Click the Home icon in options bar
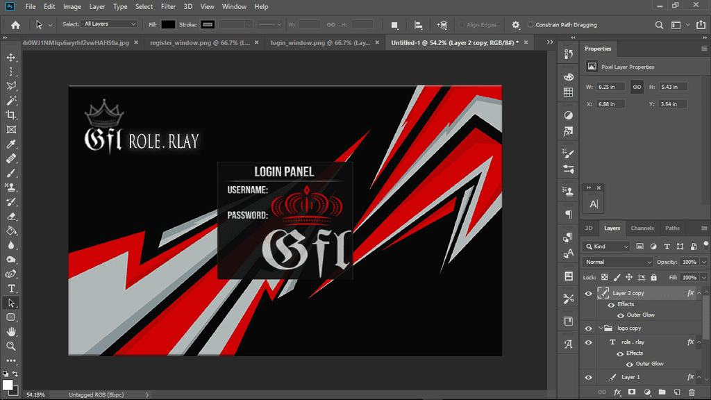Image resolution: width=711 pixels, height=400 pixels. tap(15, 25)
